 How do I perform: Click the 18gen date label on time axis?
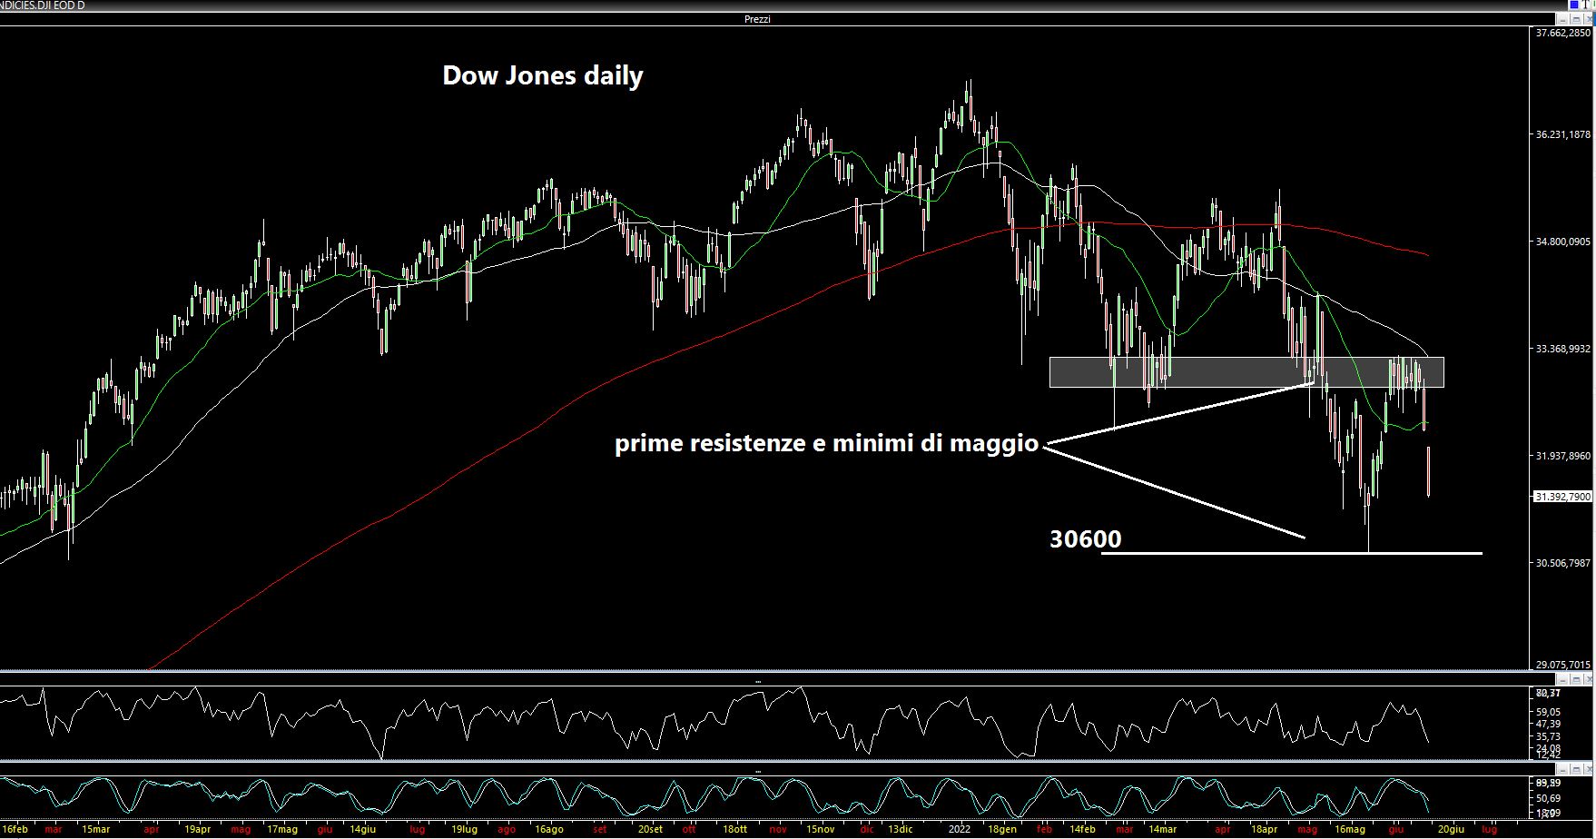click(x=1002, y=829)
